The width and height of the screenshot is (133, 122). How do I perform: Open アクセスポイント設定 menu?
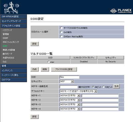point(14,26)
